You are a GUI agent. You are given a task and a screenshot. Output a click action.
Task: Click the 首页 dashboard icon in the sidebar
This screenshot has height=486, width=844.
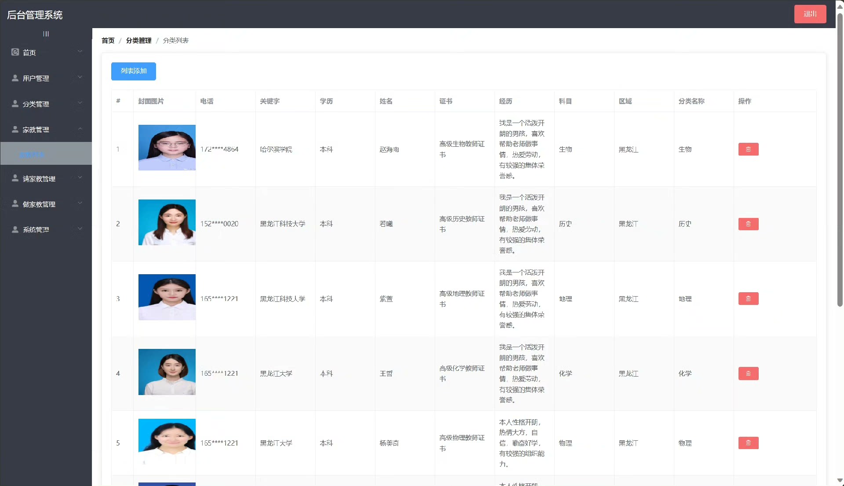(x=15, y=52)
